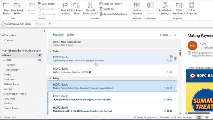Switch to Normal view in status bar
This screenshot has width=213, height=120.
click(x=199, y=117)
